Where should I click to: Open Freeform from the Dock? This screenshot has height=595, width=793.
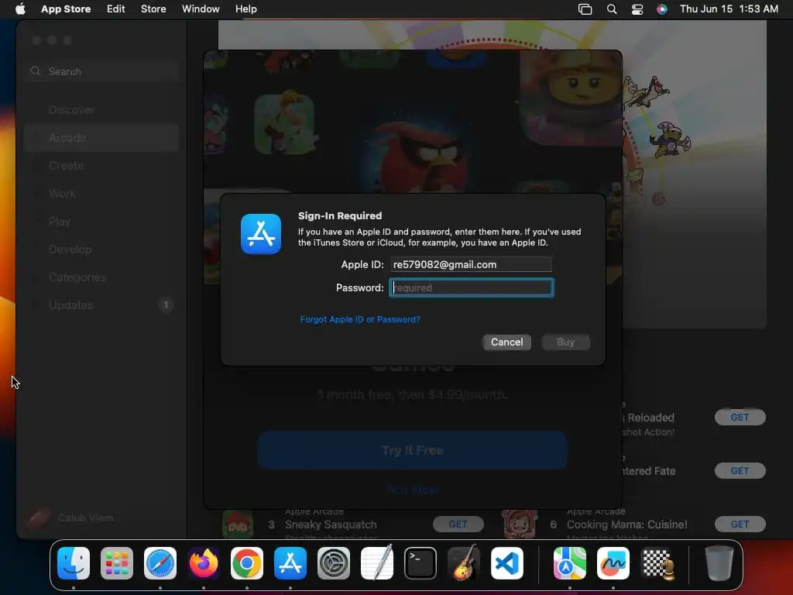pyautogui.click(x=613, y=563)
